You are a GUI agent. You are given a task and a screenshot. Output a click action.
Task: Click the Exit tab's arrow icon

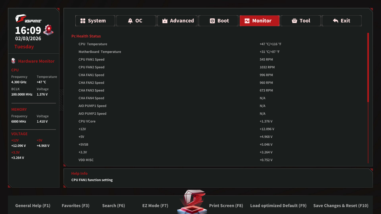click(336, 21)
